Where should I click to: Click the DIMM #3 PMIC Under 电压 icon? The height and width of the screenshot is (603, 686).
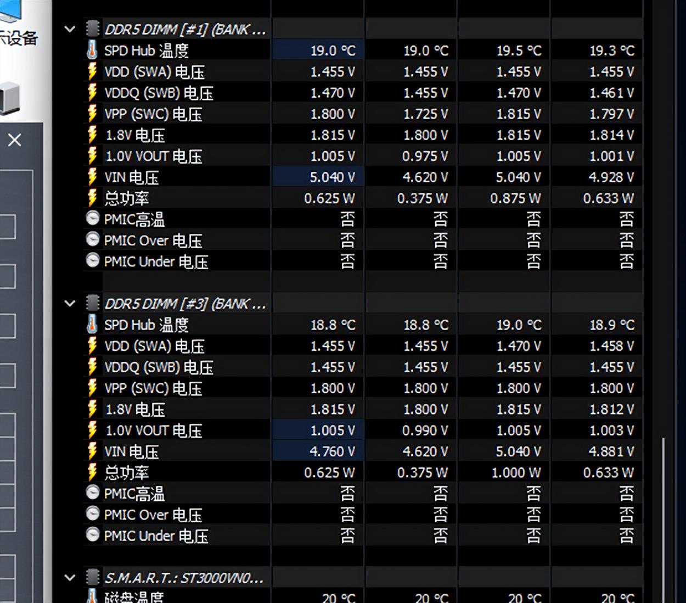93,535
